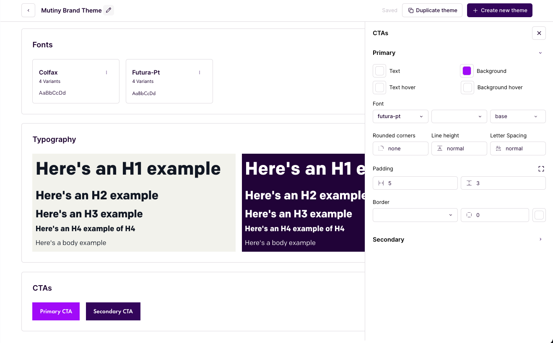Click the Rounded corners field
553x343 pixels.
pos(400,149)
